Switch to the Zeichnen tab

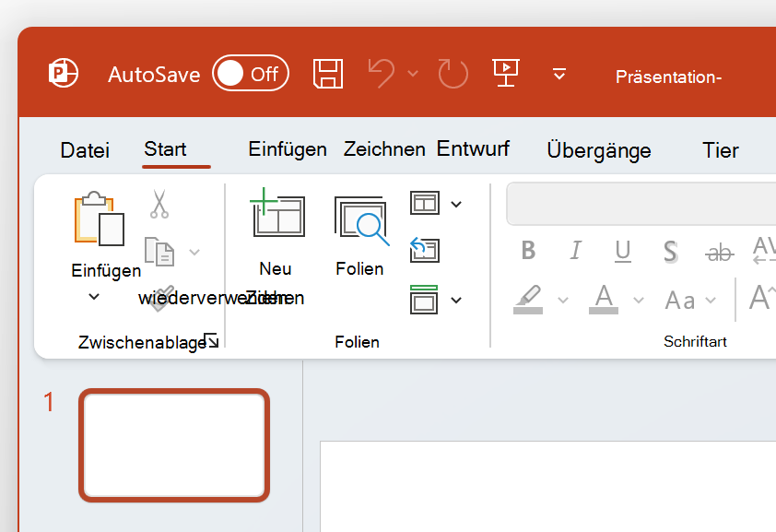[384, 149]
